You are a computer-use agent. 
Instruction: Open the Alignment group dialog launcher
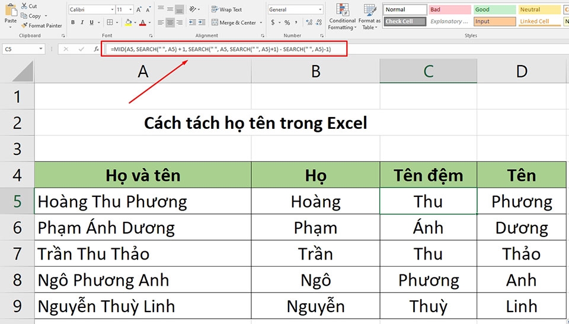tap(263, 35)
